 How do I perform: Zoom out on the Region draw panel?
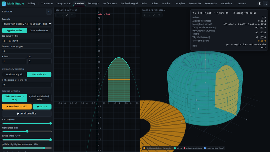point(62,15)
